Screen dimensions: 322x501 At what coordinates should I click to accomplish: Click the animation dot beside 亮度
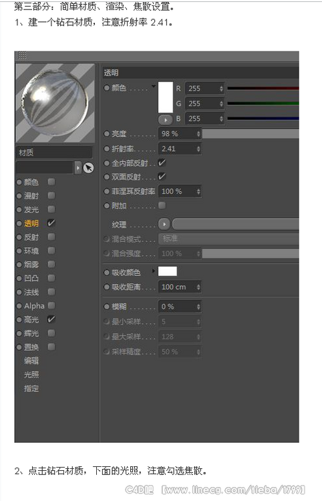point(107,134)
